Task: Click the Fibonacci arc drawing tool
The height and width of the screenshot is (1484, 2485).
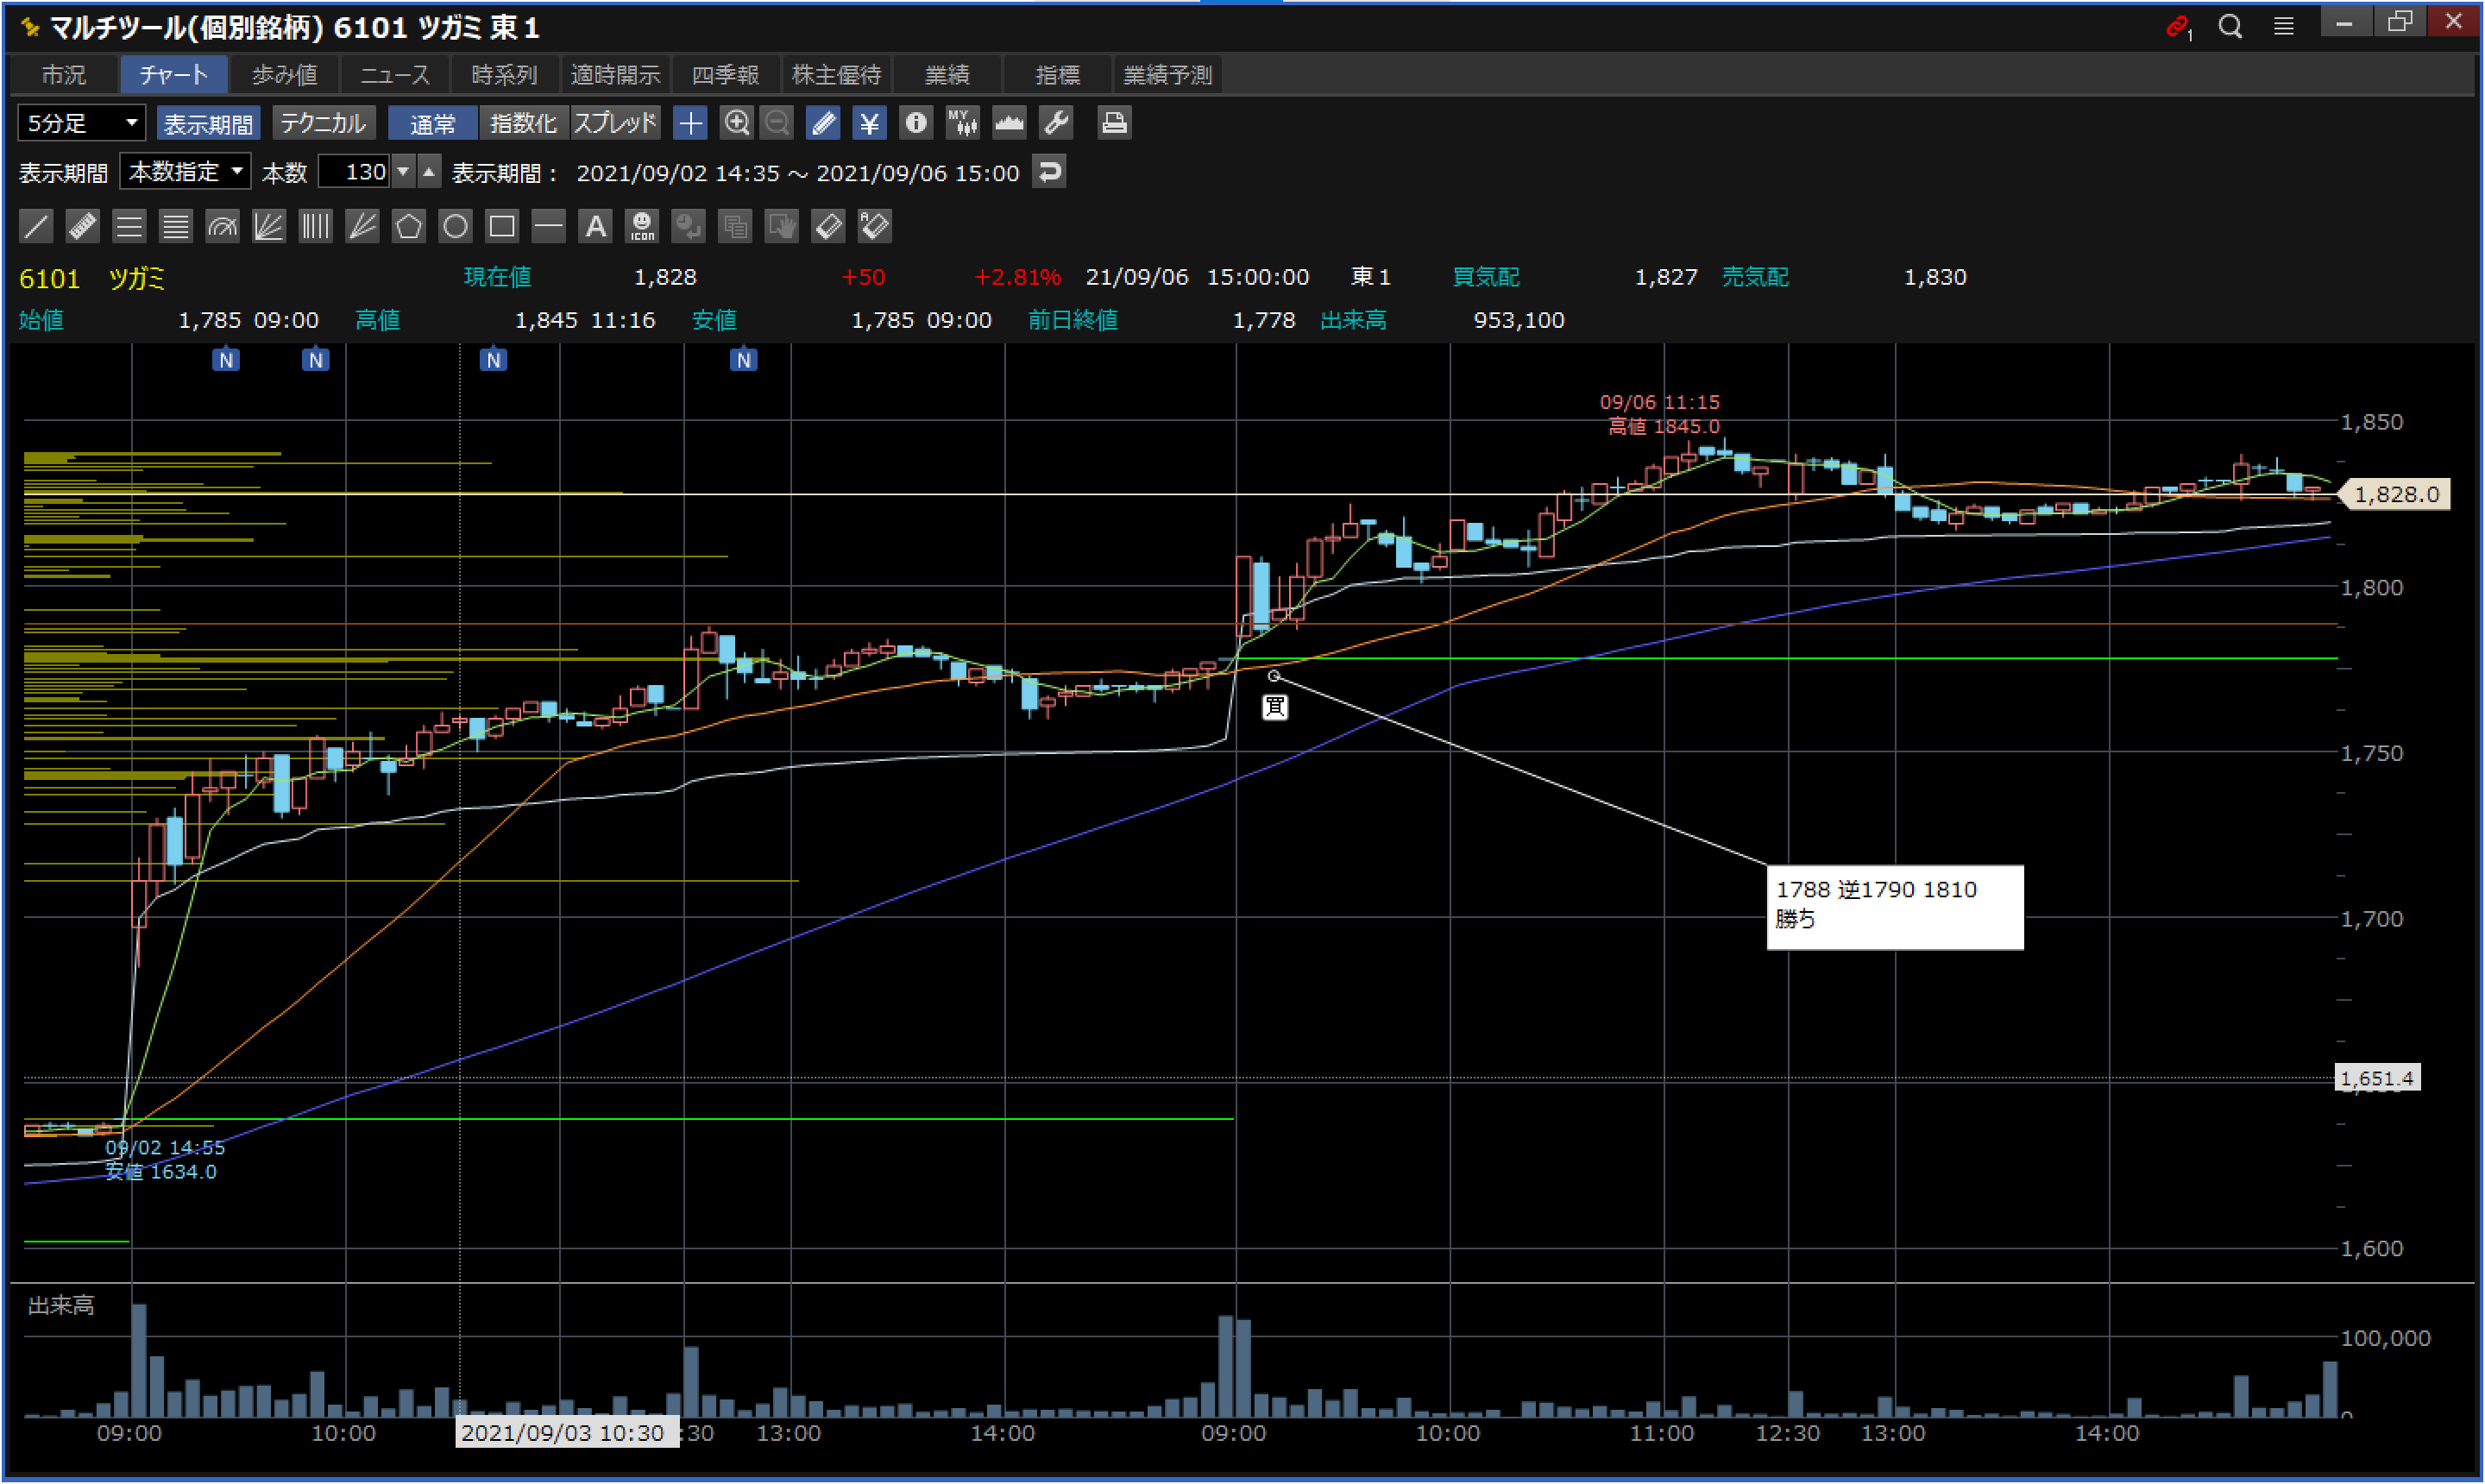Action: click(x=222, y=226)
